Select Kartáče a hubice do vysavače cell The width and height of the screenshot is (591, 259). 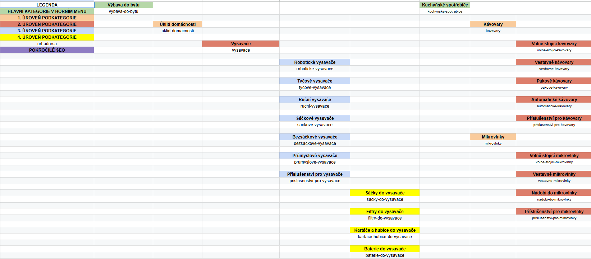(x=385, y=230)
